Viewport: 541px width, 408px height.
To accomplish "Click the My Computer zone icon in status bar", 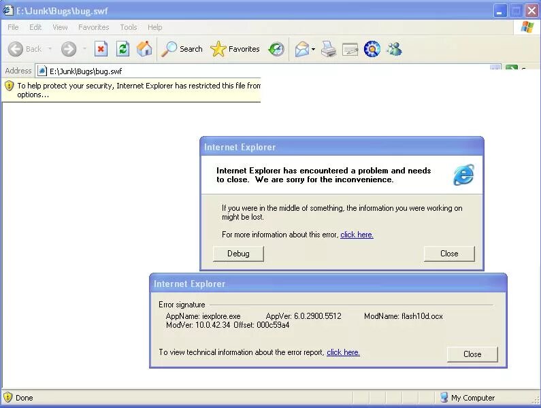I will click(444, 397).
